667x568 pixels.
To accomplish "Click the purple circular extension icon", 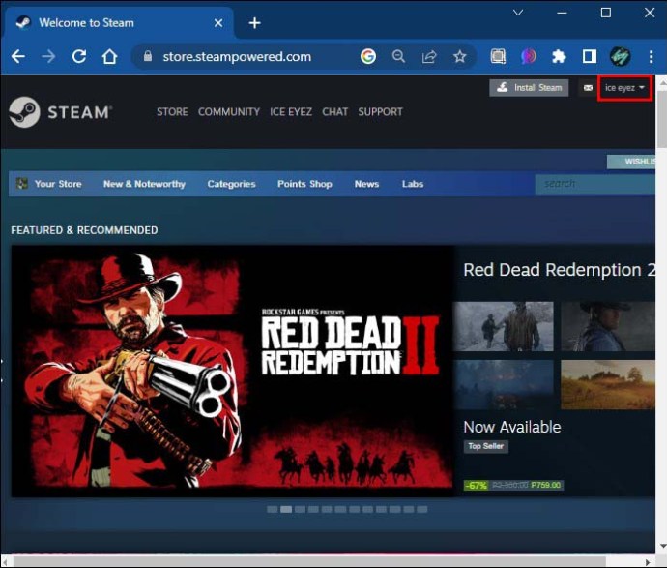I will (x=529, y=56).
